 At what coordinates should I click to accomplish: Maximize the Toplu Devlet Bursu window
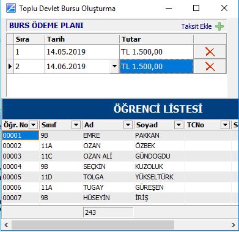coord(196,9)
